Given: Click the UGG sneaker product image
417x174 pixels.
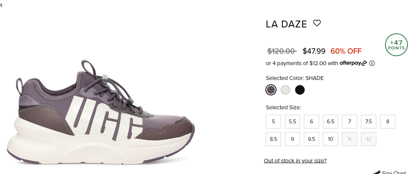Looking at the screenshot, I should (101, 112).
